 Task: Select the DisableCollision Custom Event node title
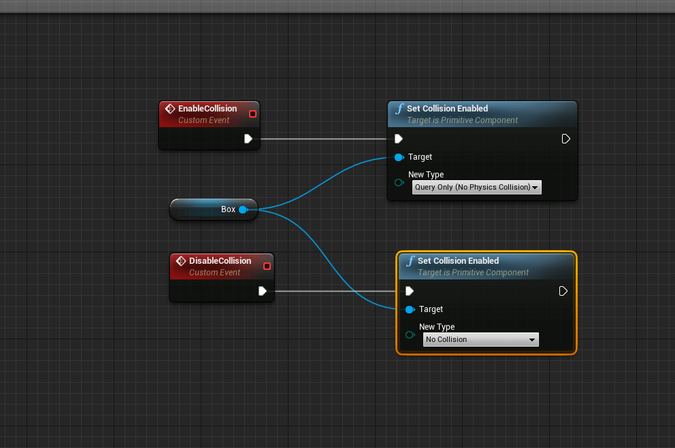pyautogui.click(x=220, y=261)
